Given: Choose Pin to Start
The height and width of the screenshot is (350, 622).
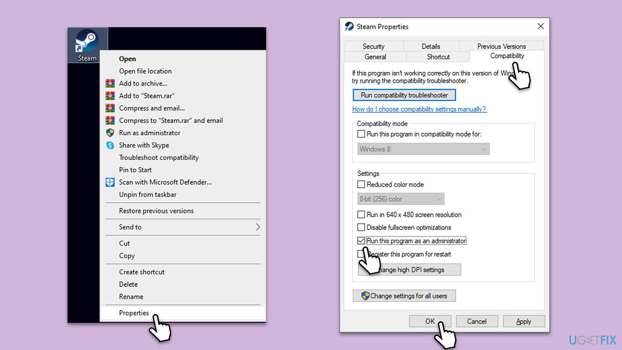Looking at the screenshot, I should pos(183,170).
